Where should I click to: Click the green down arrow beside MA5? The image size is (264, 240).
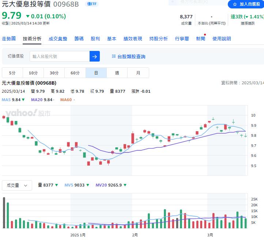(x=23, y=100)
